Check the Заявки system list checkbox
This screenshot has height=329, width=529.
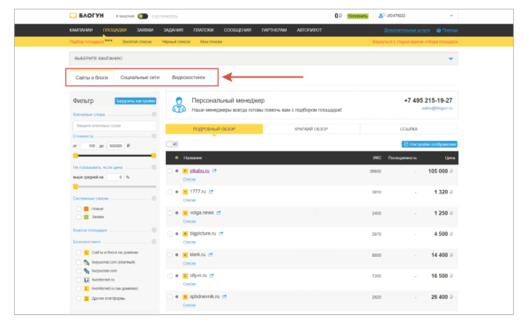[78, 217]
